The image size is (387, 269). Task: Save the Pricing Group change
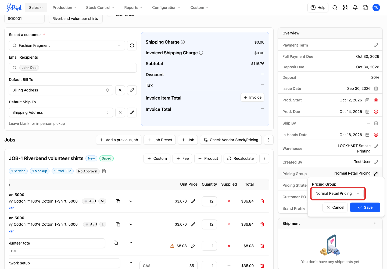[365, 207]
